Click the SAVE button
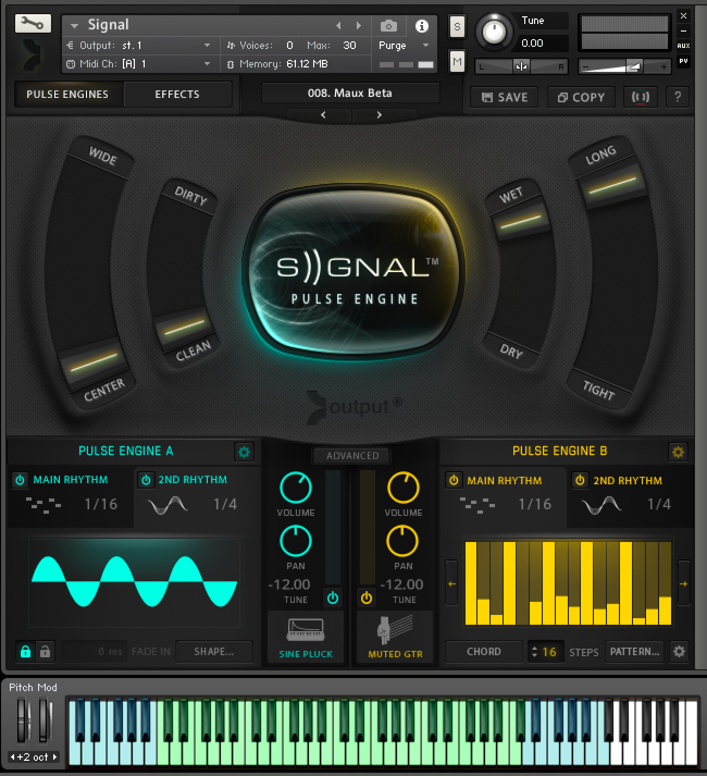The height and width of the screenshot is (776, 707). pos(503,97)
